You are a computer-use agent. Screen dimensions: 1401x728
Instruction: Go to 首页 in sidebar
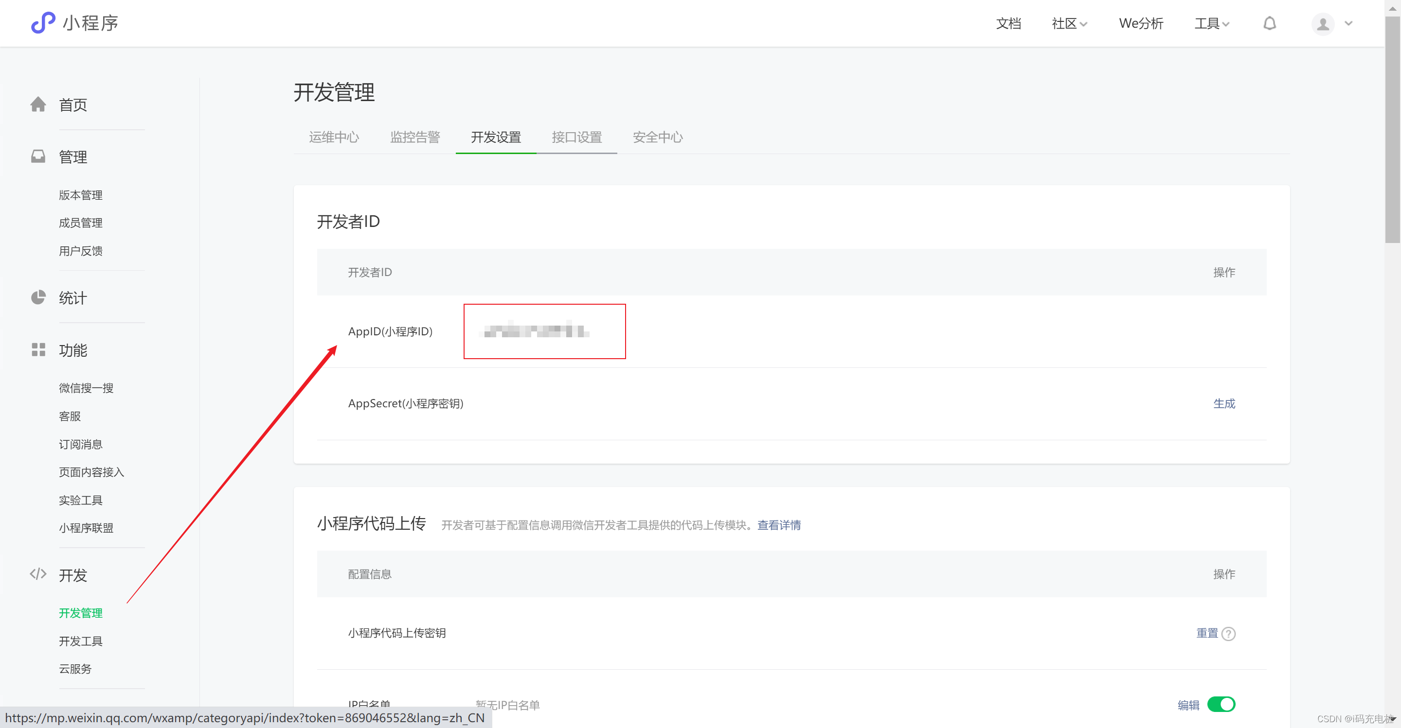tap(73, 105)
